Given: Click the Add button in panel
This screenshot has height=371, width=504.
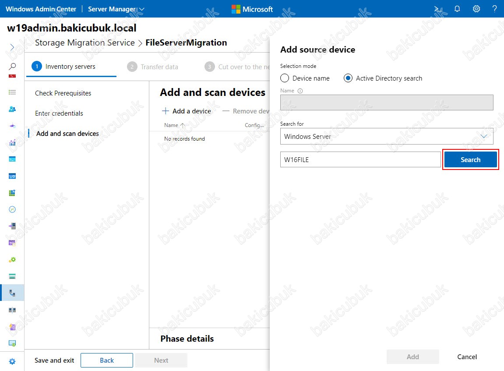Looking at the screenshot, I should click(x=413, y=357).
